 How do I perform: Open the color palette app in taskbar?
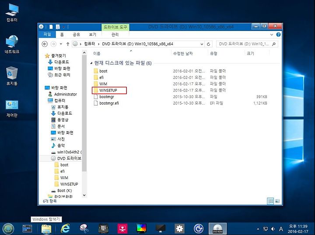141,228
